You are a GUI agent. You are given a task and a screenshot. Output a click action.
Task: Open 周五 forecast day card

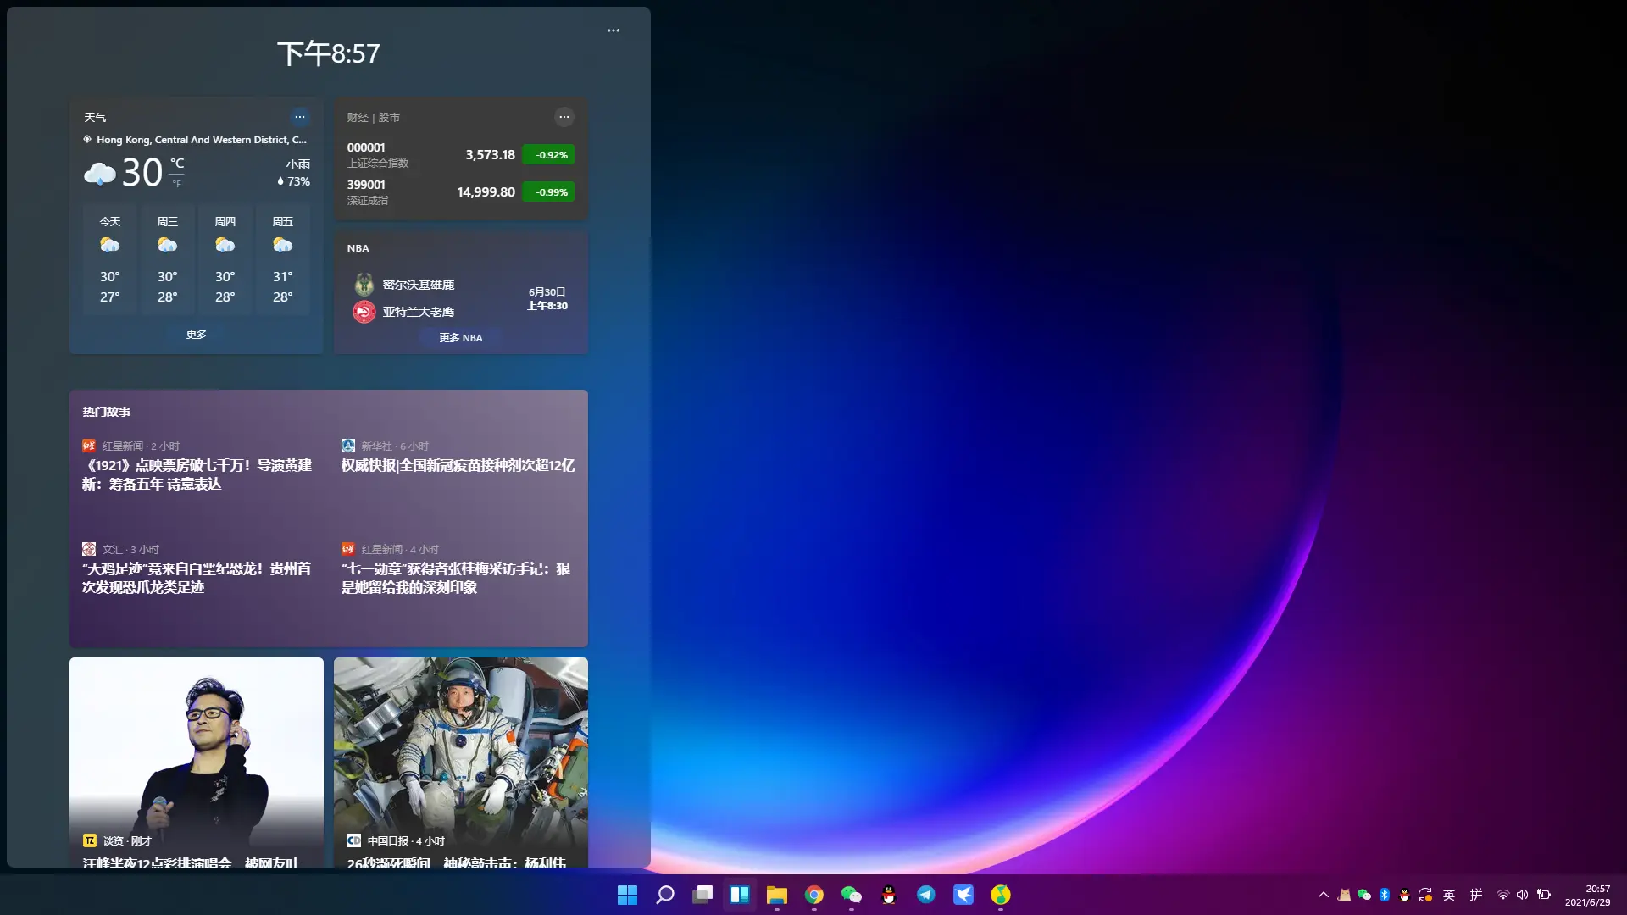(x=283, y=259)
